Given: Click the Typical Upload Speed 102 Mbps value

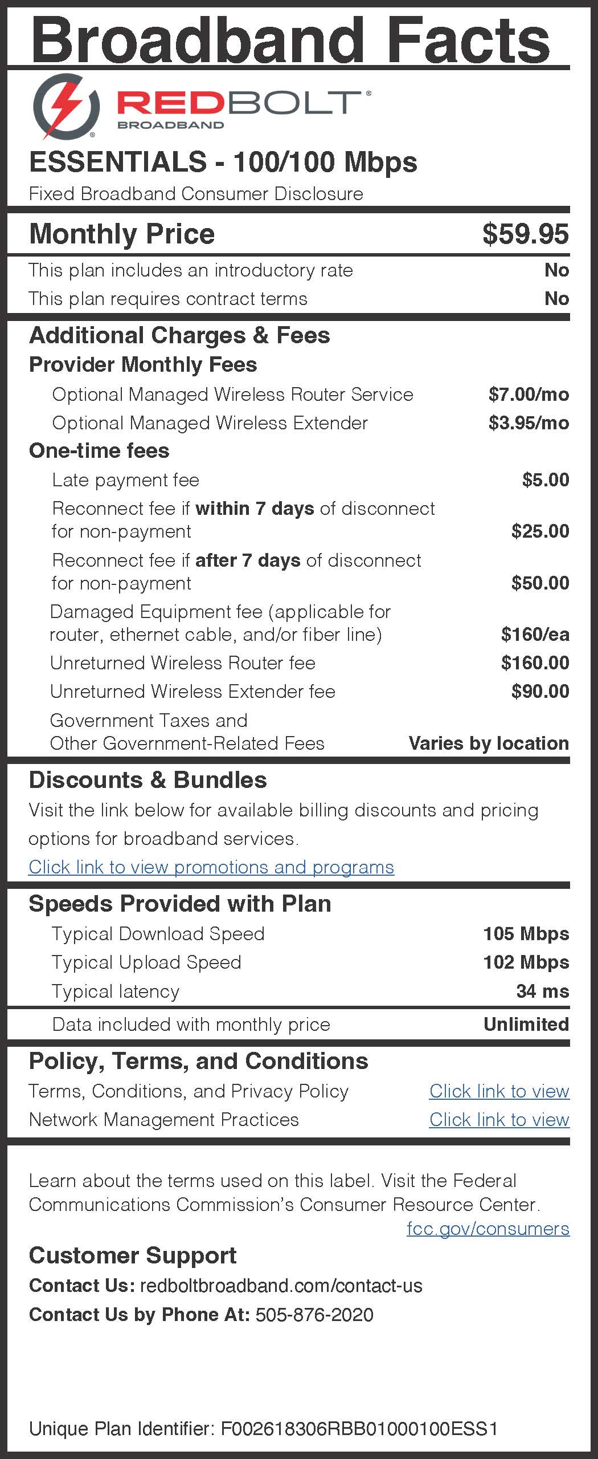Looking at the screenshot, I should (526, 962).
